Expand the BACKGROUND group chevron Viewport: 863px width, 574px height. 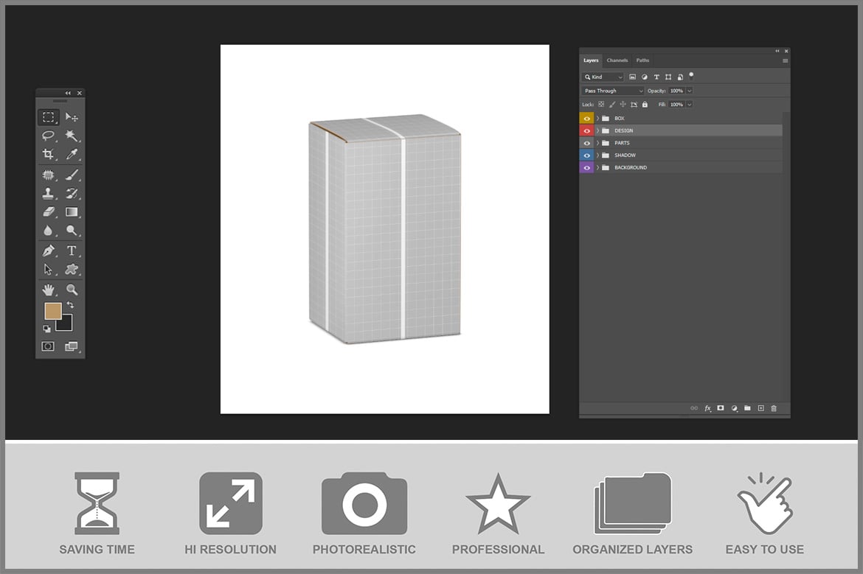click(x=597, y=168)
